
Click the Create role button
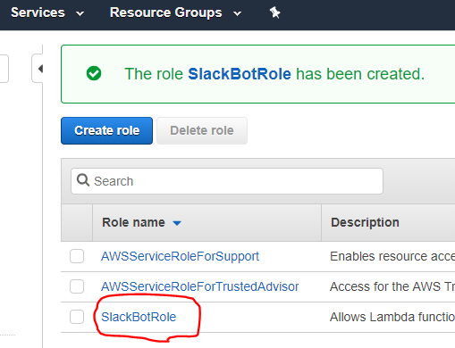(x=106, y=130)
